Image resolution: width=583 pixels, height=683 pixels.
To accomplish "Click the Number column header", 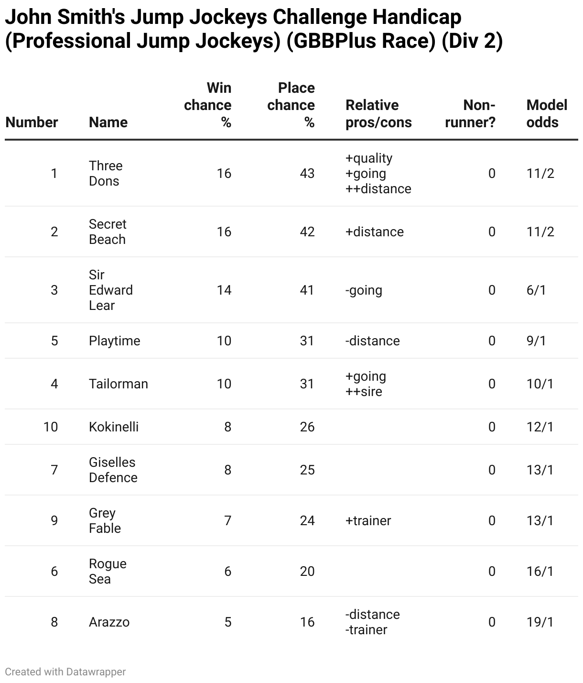I will [x=32, y=122].
